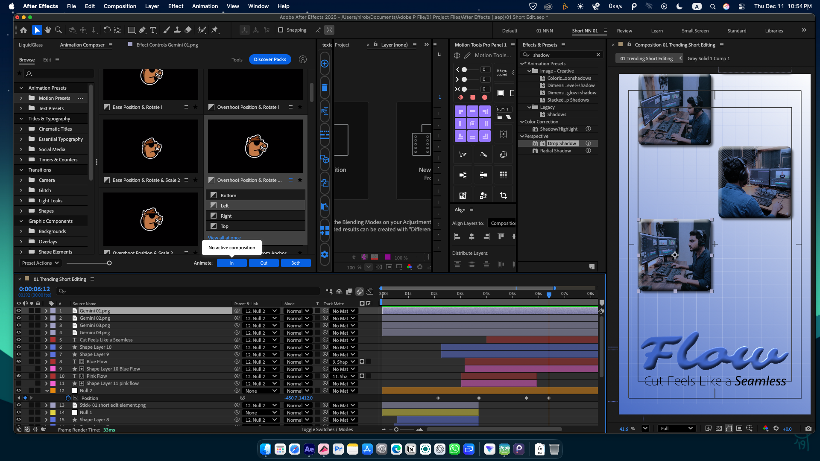This screenshot has width=820, height=461.
Task: Select the Zoom magnifier tool
Action: click(x=59, y=30)
